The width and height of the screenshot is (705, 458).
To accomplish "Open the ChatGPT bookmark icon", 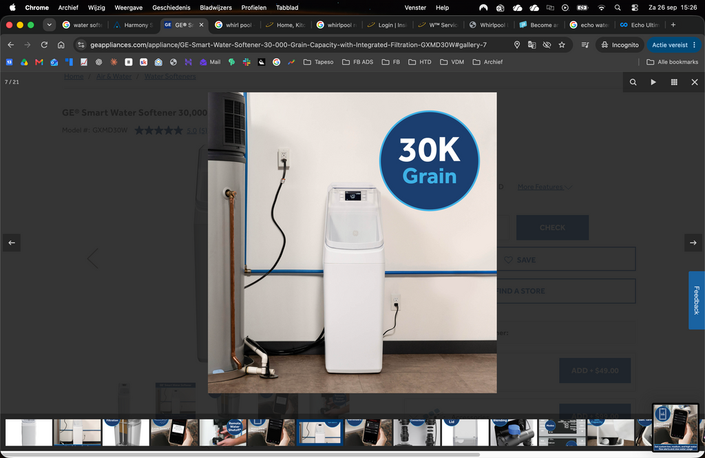I will point(99,62).
